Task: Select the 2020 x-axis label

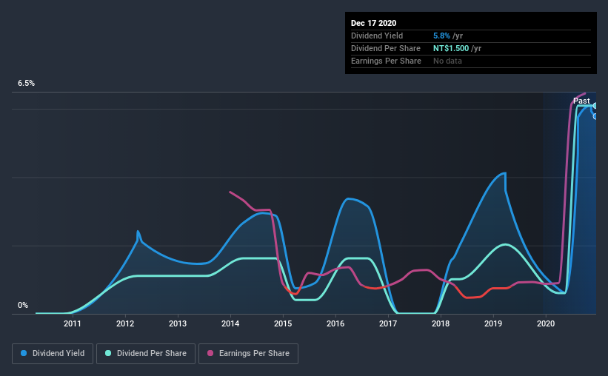Action: click(546, 323)
